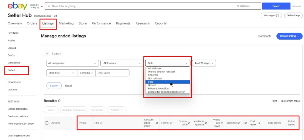This screenshot has height=140, width=304.
Task: Click the search magnifier icon
Action: (49, 6)
